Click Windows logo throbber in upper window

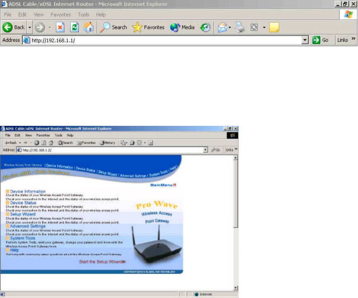[x=348, y=14]
